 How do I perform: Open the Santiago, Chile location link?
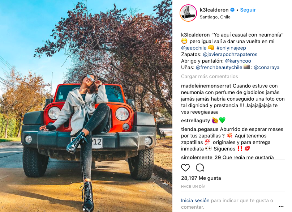pyautogui.click(x=215, y=17)
